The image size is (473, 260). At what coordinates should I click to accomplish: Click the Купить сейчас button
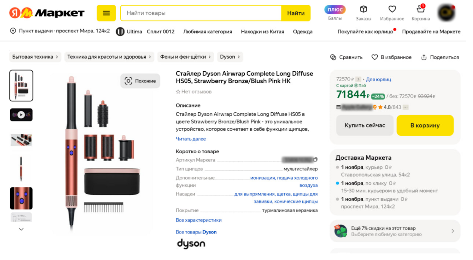[x=365, y=125]
